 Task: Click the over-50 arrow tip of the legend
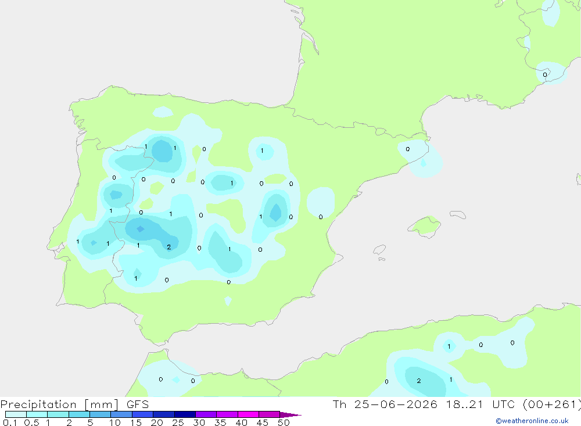tap(290, 415)
